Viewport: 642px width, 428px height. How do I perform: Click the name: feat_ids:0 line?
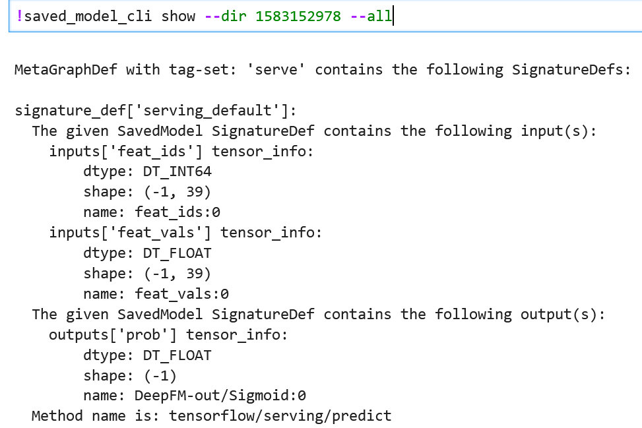coord(151,212)
